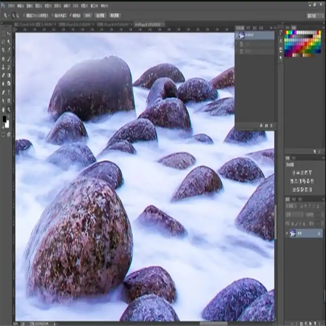Select the Pen tool in the toolbox
This screenshot has height=326, width=326.
(3, 93)
